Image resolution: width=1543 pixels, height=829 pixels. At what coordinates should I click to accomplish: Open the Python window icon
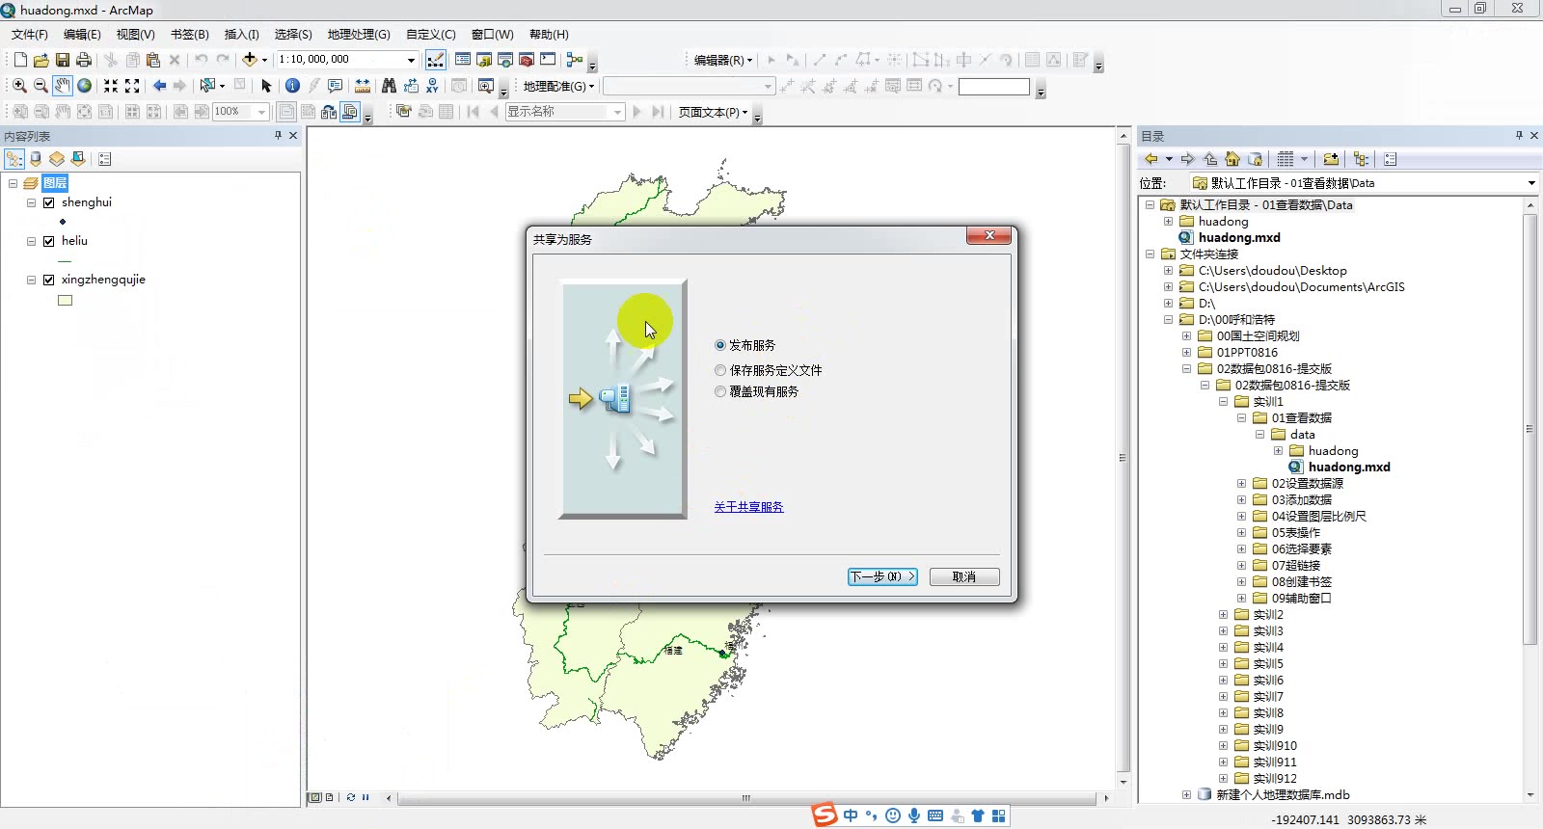(x=548, y=60)
